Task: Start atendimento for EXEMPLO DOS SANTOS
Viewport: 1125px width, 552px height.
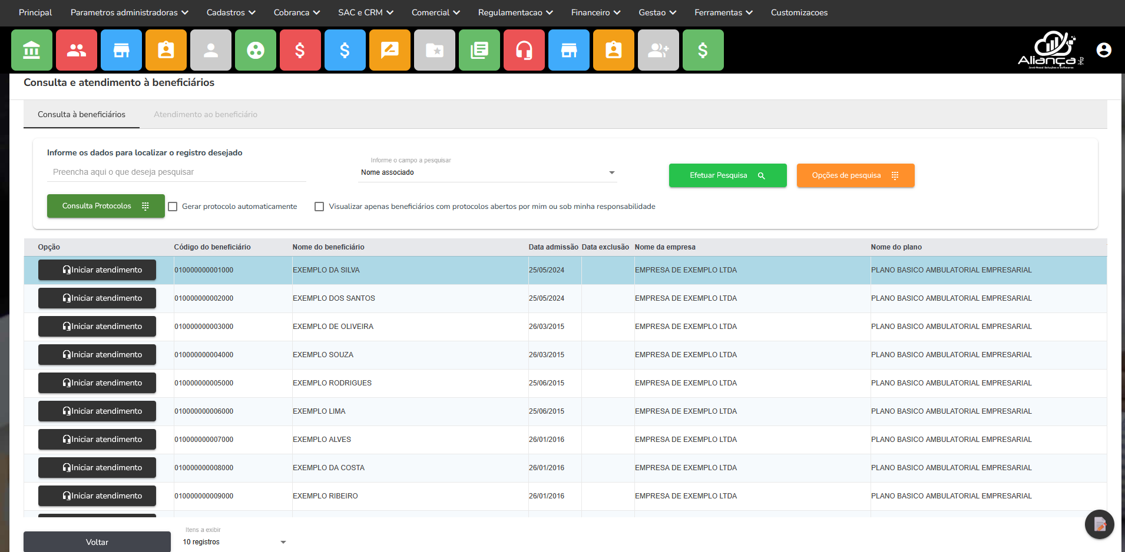Action: (x=97, y=298)
